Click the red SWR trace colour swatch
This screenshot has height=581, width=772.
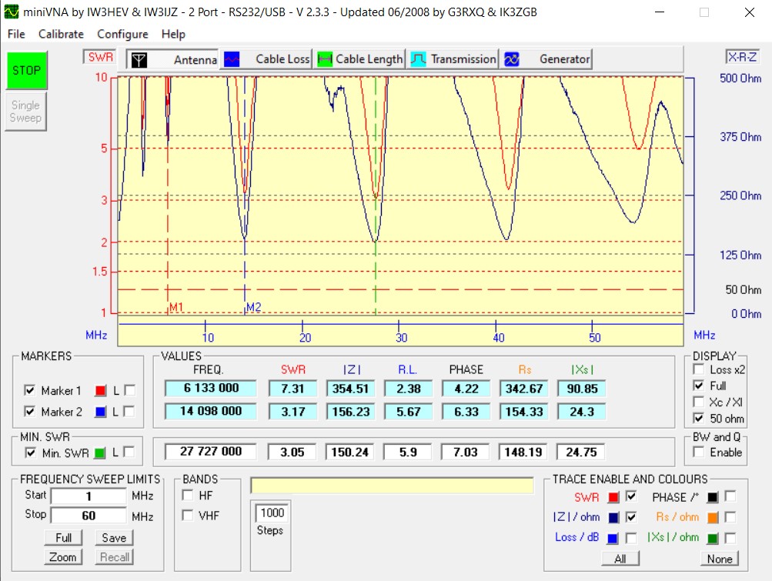(x=613, y=497)
